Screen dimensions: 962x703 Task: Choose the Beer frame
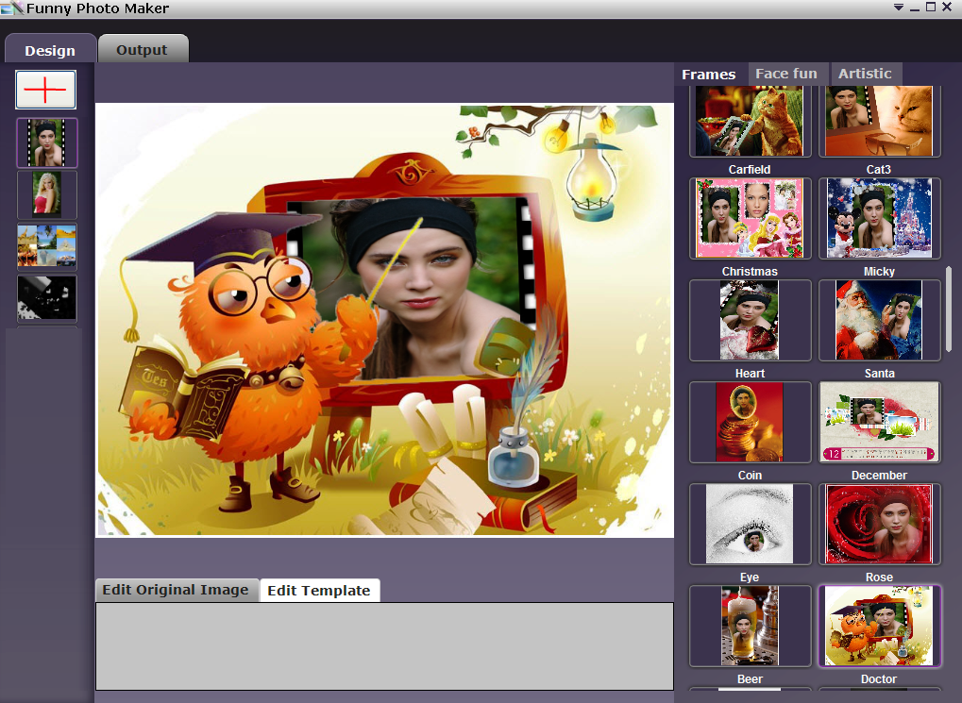[x=750, y=626]
